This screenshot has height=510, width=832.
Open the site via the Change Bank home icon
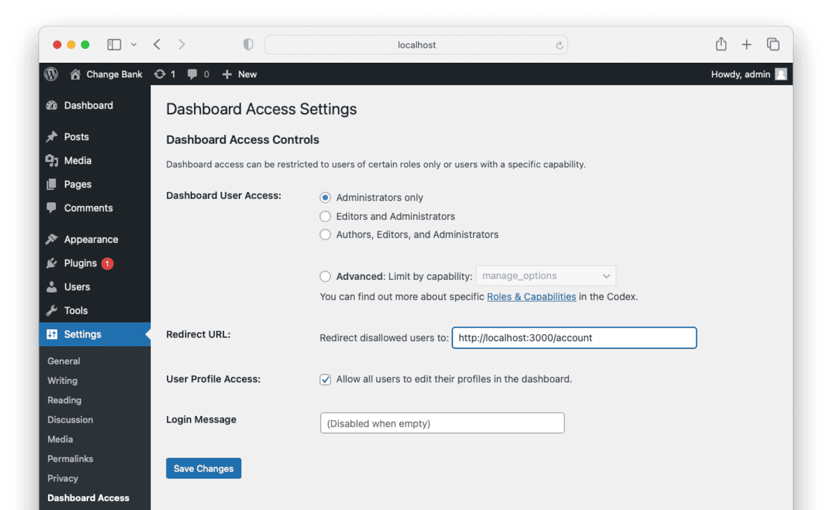[74, 74]
